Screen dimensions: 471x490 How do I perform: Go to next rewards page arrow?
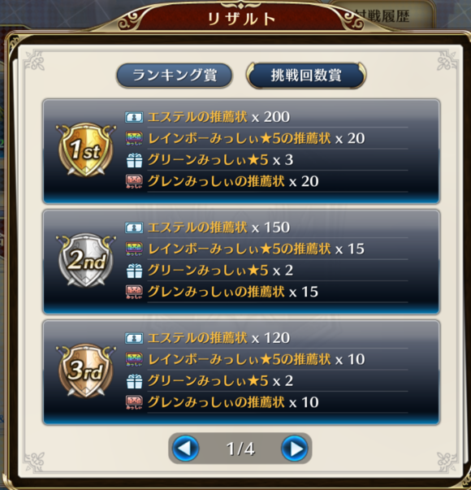click(x=295, y=449)
